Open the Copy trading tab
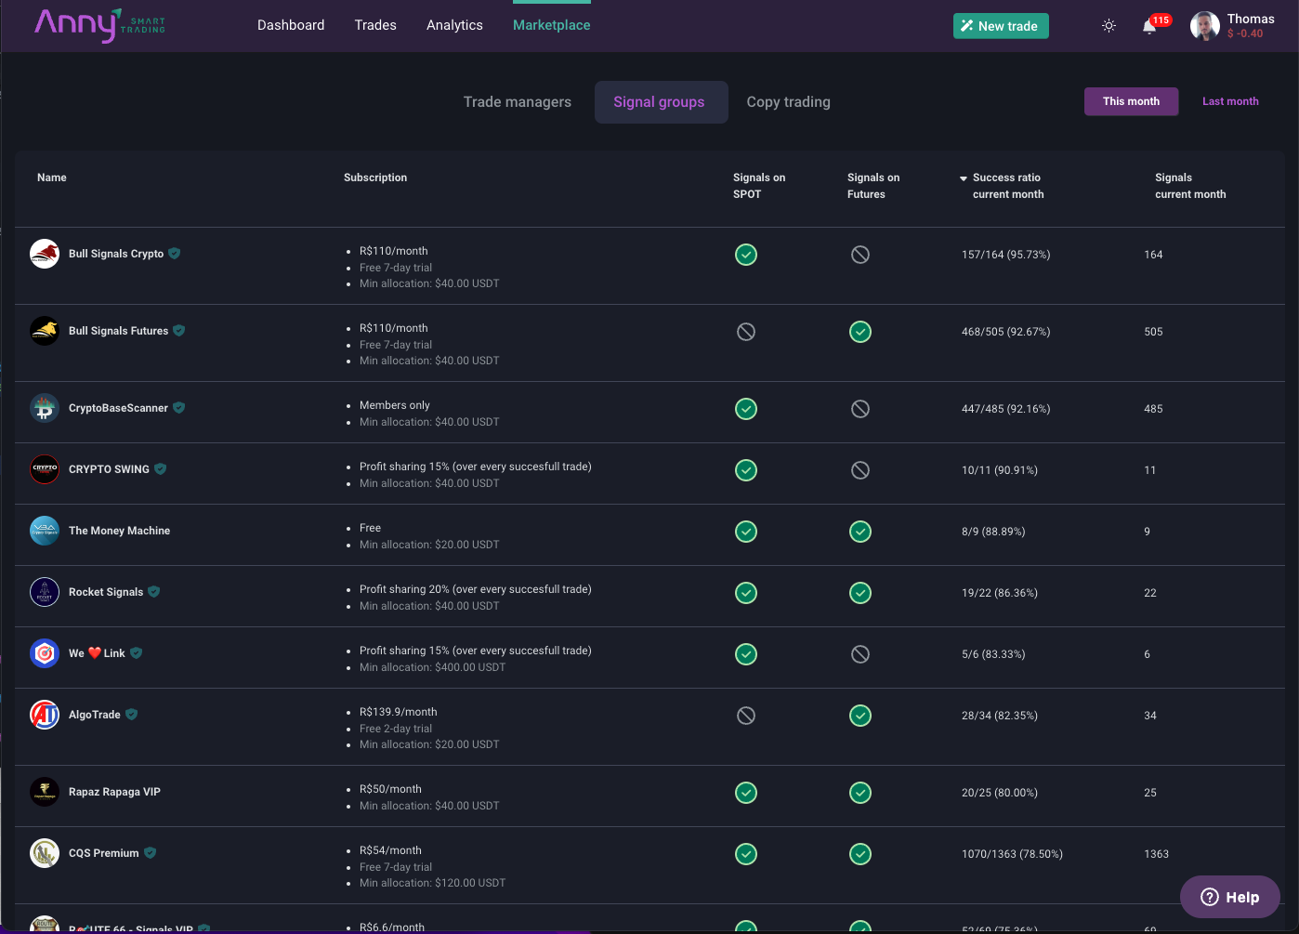 [x=788, y=101]
